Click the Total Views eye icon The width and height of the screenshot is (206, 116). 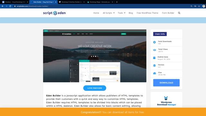pyautogui.click(x=154, y=50)
